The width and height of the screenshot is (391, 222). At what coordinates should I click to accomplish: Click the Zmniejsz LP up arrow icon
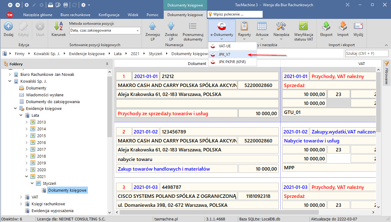153,27
